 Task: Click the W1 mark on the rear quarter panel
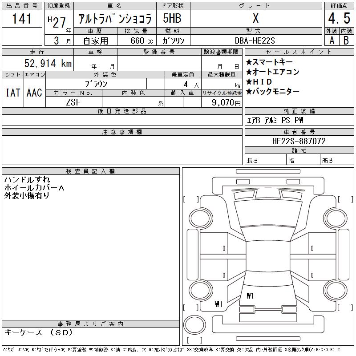(x=218, y=304)
